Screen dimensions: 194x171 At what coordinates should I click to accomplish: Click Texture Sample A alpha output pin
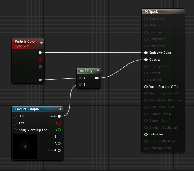(59, 143)
